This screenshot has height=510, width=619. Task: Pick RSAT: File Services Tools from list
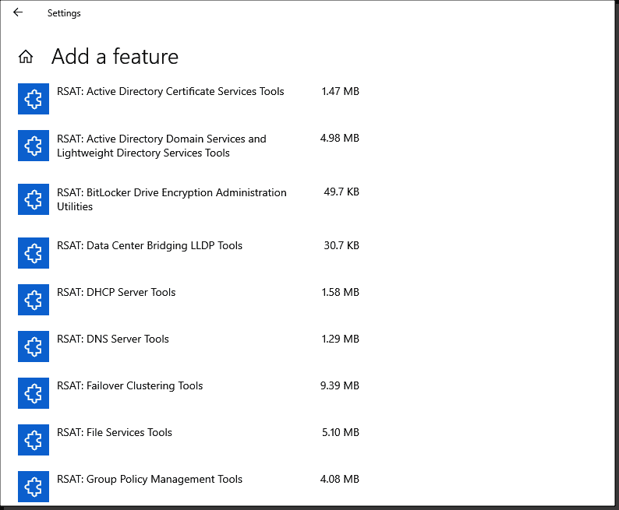coord(115,432)
